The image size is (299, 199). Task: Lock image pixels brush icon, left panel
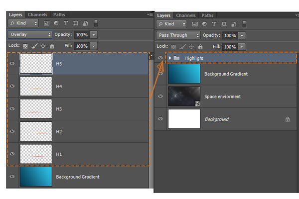34,46
